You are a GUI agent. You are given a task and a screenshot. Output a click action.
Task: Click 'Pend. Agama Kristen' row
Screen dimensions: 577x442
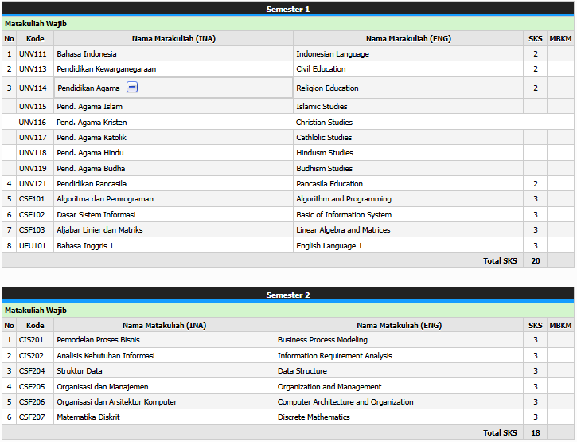tap(288, 122)
